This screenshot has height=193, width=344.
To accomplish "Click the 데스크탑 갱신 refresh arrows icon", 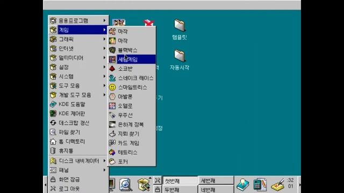I will point(53,123).
